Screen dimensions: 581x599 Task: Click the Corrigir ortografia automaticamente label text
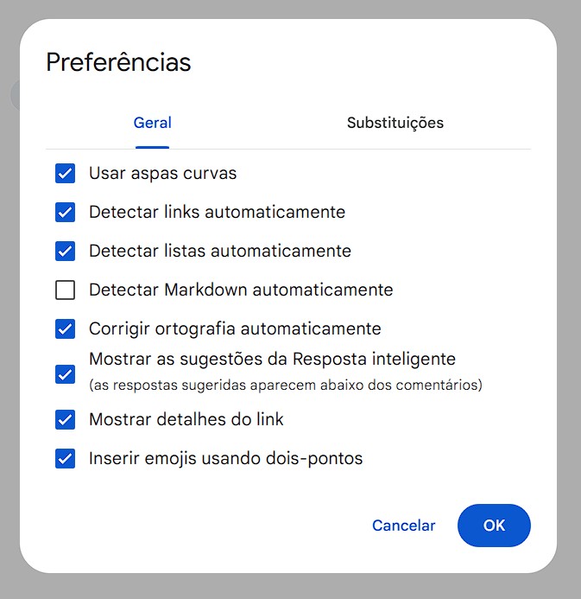(x=235, y=329)
